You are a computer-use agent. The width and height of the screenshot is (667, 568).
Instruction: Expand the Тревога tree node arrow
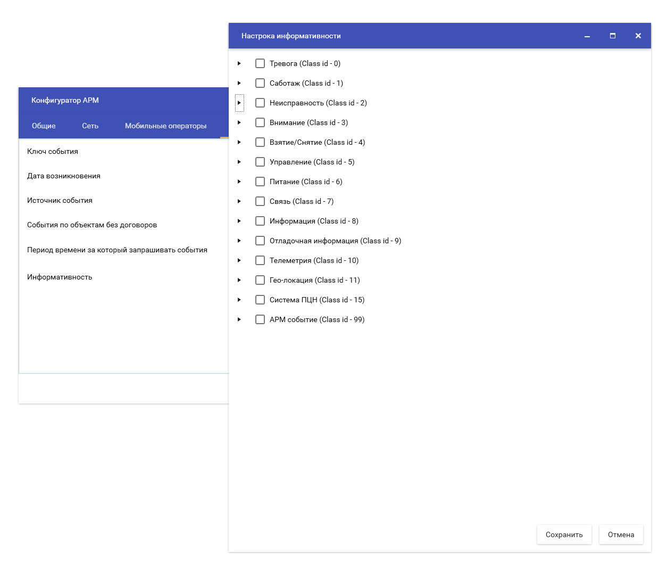tap(239, 63)
